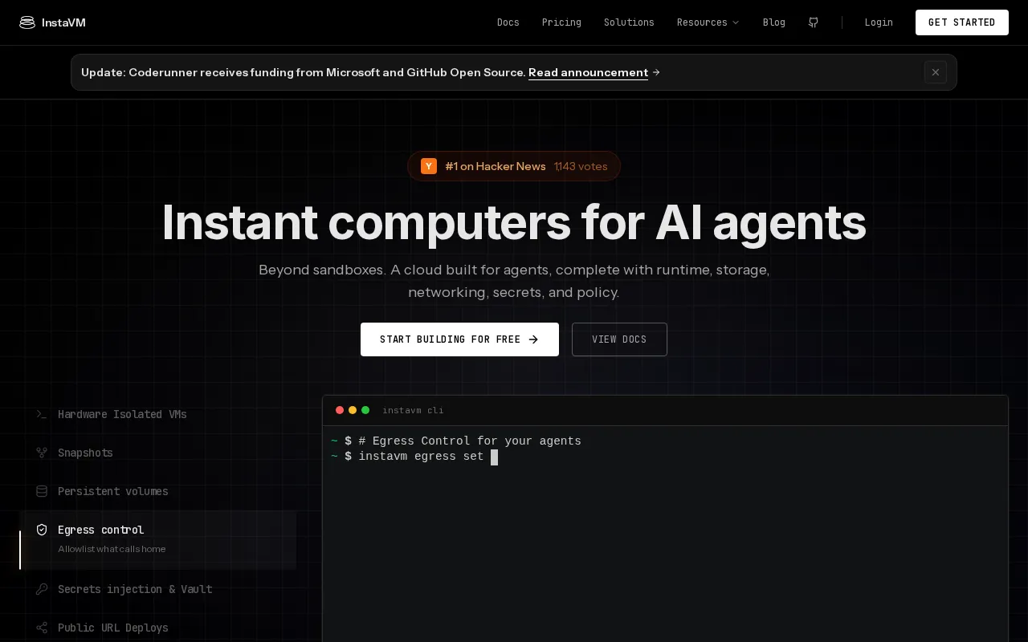Screen dimensions: 1028x642
Task: Select the Egress control feature tab
Action: click(x=158, y=540)
